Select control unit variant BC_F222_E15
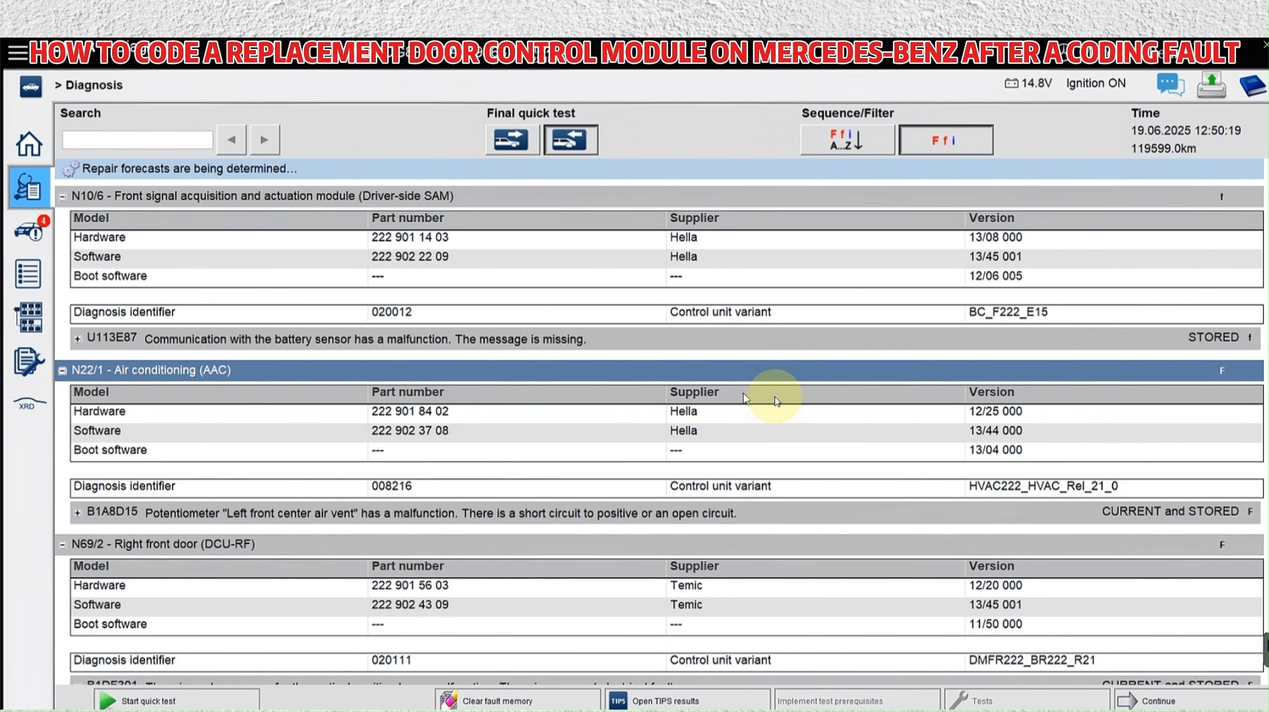This screenshot has height=712, width=1269. 1008,312
